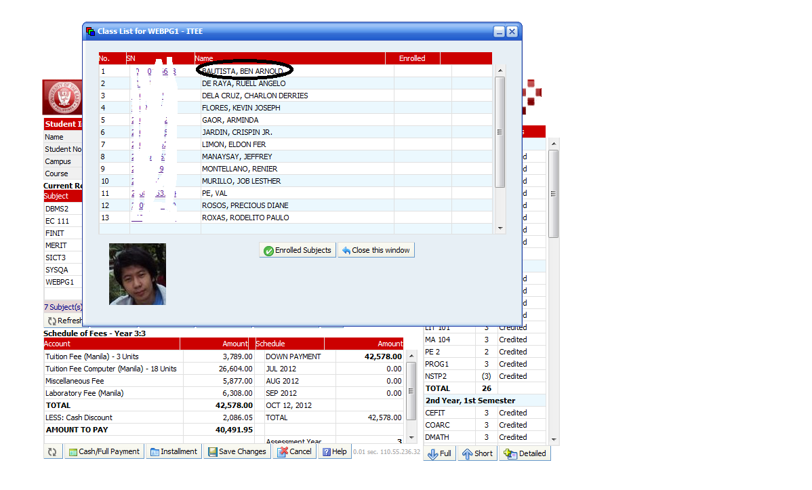The width and height of the screenshot is (812, 490).
Task: Refresh fees using the circular arrows icon
Action: [52, 451]
